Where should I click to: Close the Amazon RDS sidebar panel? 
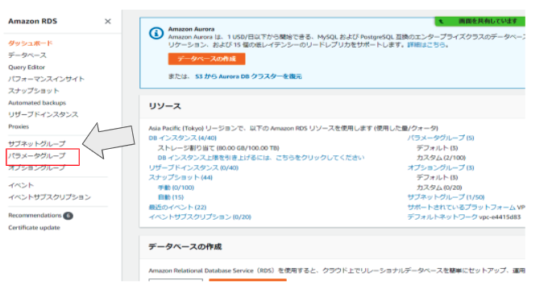pyautogui.click(x=108, y=22)
